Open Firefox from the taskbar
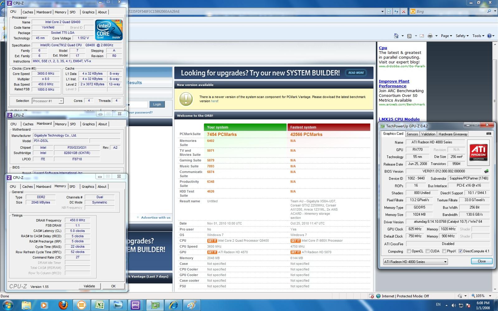This screenshot has height=311, width=498. [x=63, y=305]
